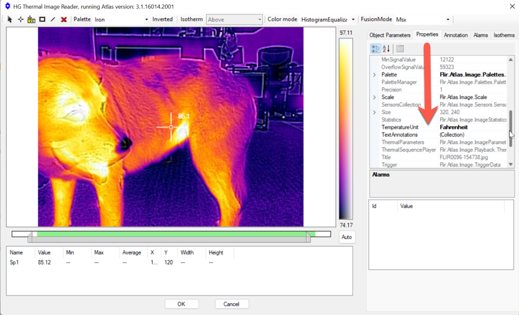Select the arrow pointer tool

(x=9, y=19)
